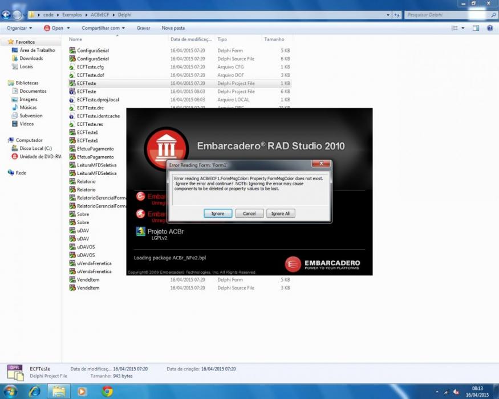The height and width of the screenshot is (399, 499).
Task: Select ECFTeste.identcache file icon
Action: tap(72, 116)
